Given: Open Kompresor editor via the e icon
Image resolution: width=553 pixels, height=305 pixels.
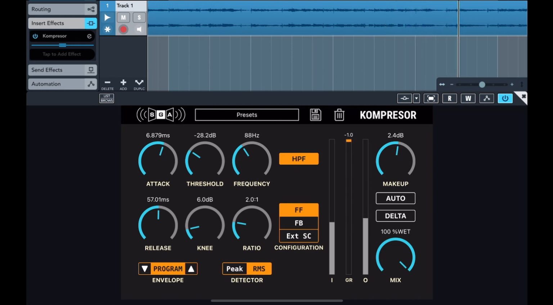Looking at the screenshot, I should pos(89,36).
